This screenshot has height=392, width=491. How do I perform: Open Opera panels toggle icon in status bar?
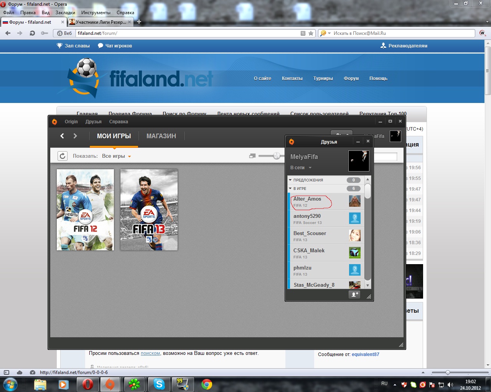click(6, 372)
